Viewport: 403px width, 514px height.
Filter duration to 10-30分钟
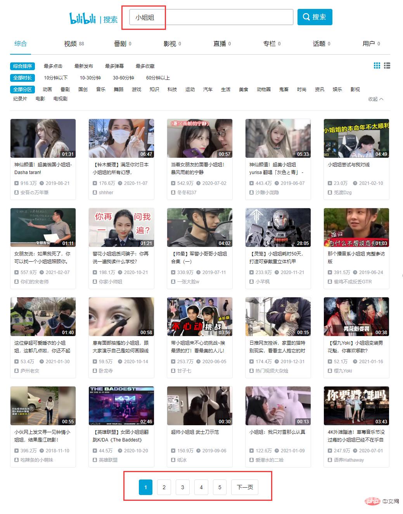(90, 78)
